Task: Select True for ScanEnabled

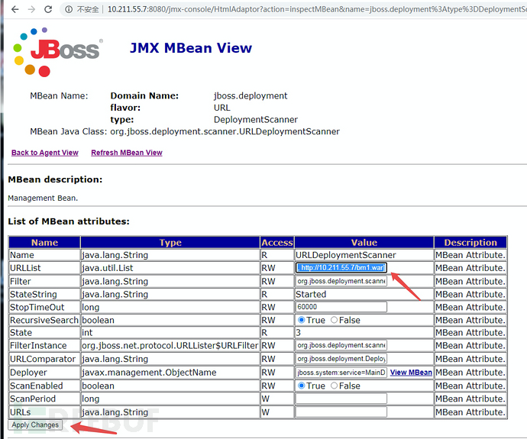Action: coord(302,386)
